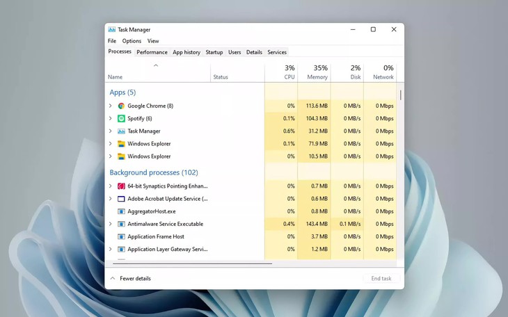
Task: Click the Spotify app icon
Action: 121,118
